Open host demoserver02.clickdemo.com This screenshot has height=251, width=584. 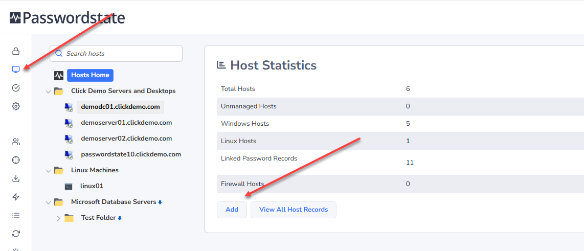126,139
